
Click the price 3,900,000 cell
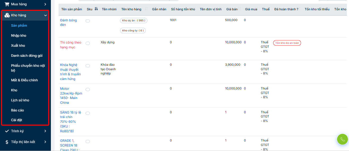point(233,65)
